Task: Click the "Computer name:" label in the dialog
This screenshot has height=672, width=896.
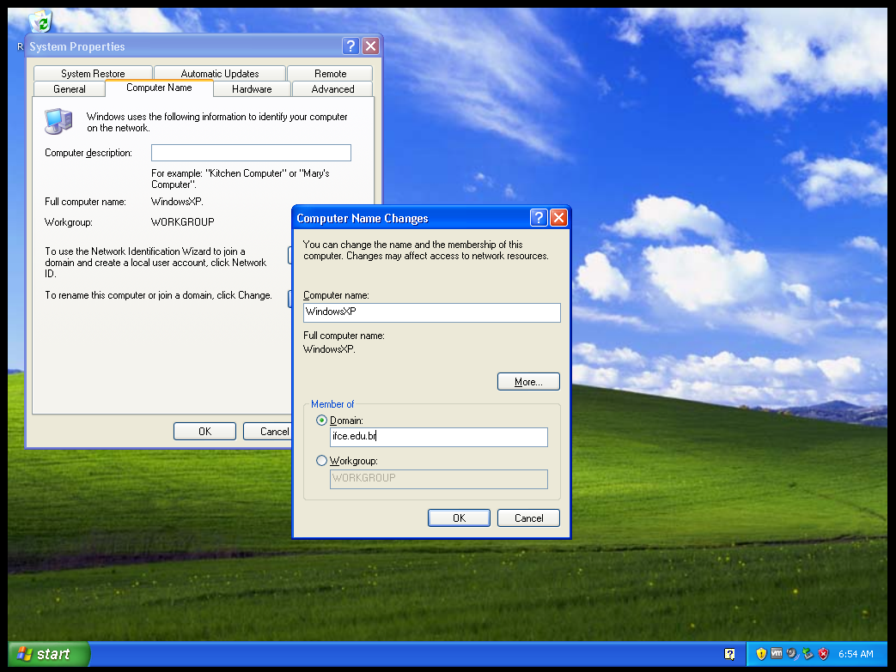Action: pyautogui.click(x=336, y=295)
